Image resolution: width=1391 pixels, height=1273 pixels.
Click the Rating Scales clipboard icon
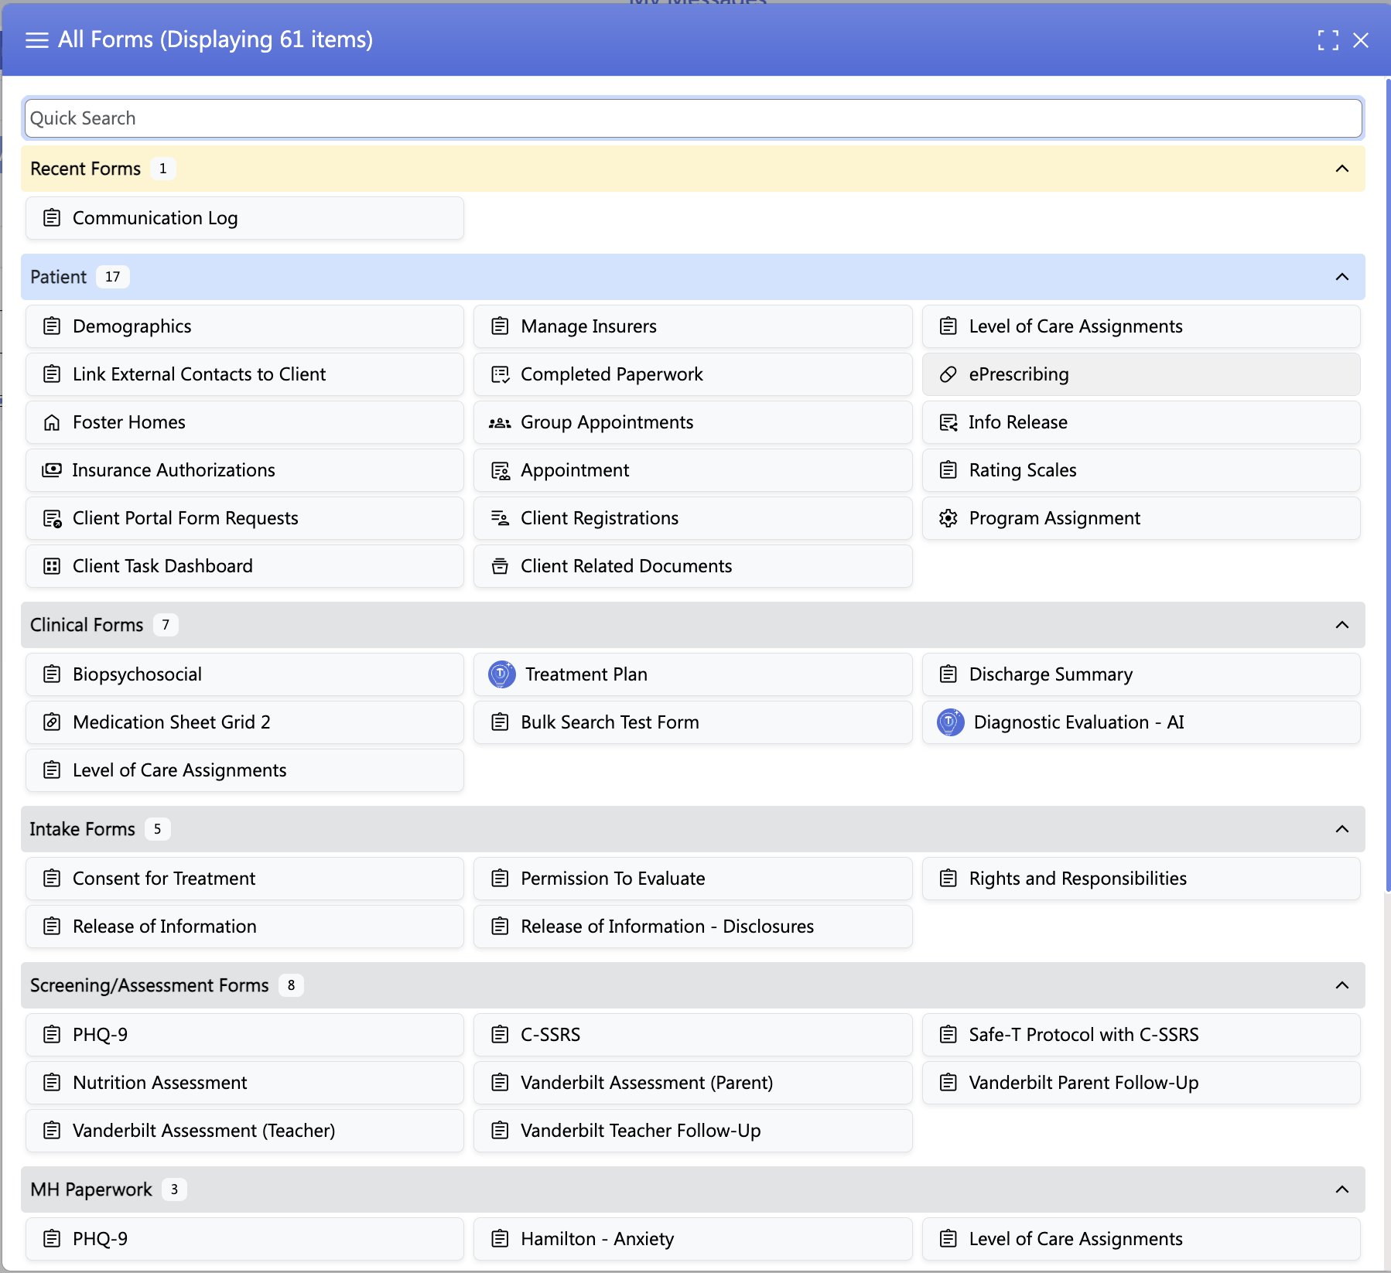pos(948,470)
